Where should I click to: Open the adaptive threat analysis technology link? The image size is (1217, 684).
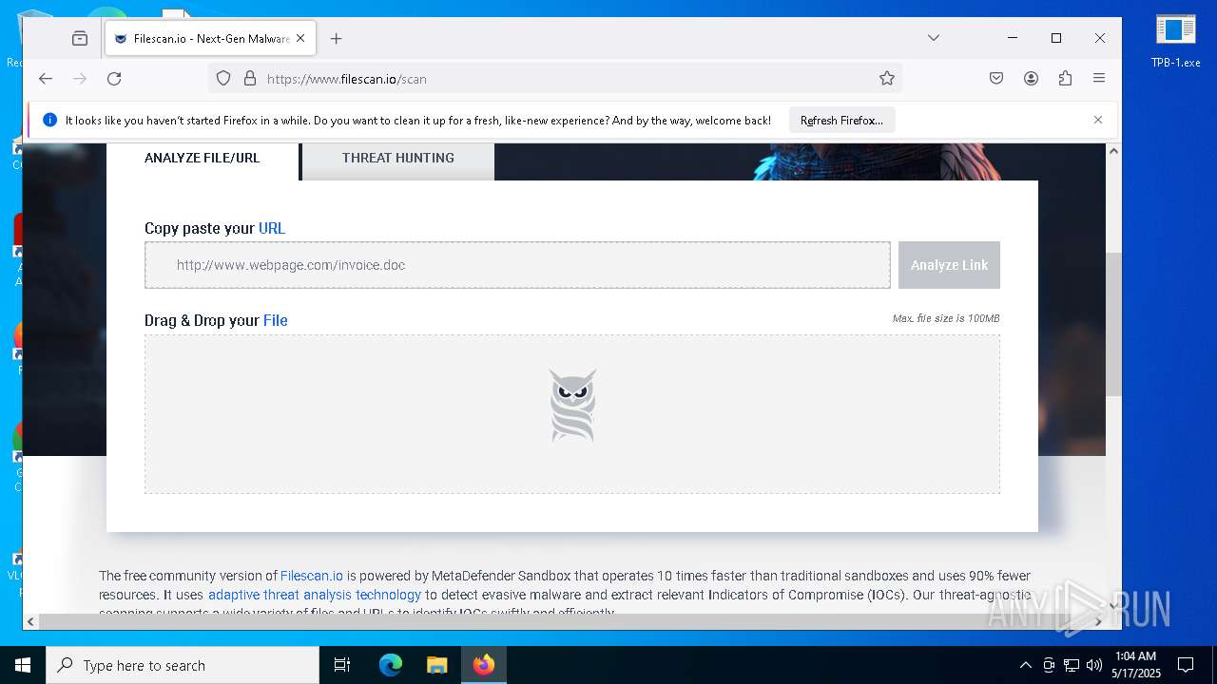(x=315, y=595)
